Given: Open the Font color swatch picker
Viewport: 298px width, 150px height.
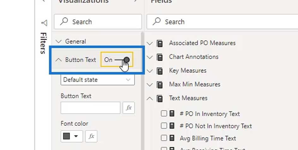Looking at the screenshot, I should [71, 136].
